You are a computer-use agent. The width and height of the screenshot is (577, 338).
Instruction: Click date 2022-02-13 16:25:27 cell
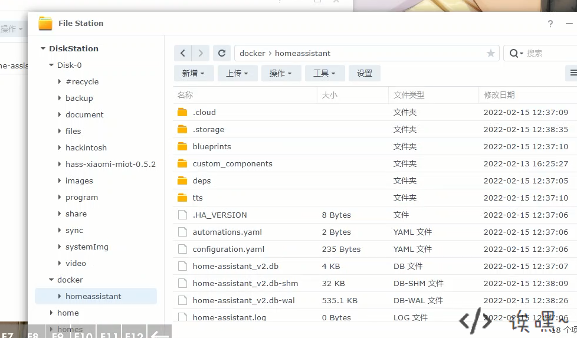point(526,163)
